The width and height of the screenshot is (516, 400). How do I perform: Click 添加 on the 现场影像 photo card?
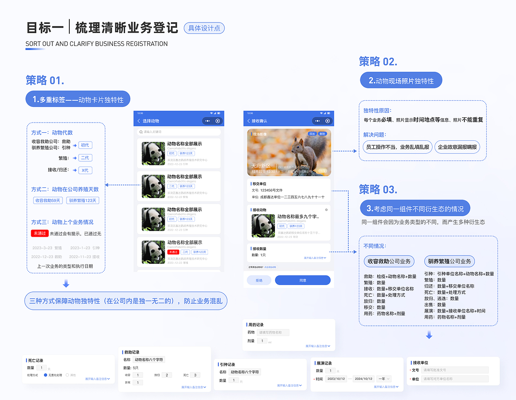click(x=312, y=134)
